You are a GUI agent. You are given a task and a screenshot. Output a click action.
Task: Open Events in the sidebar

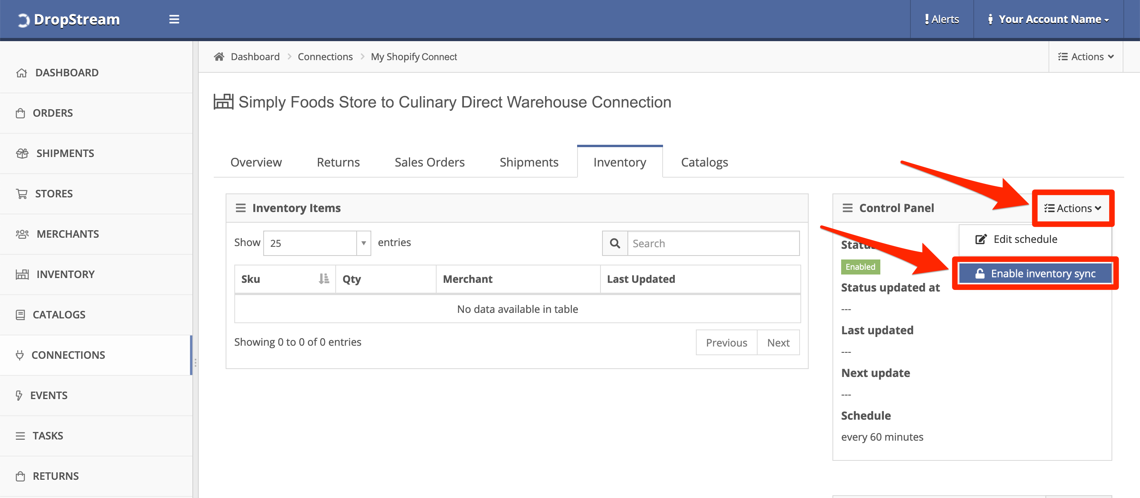(x=96, y=396)
